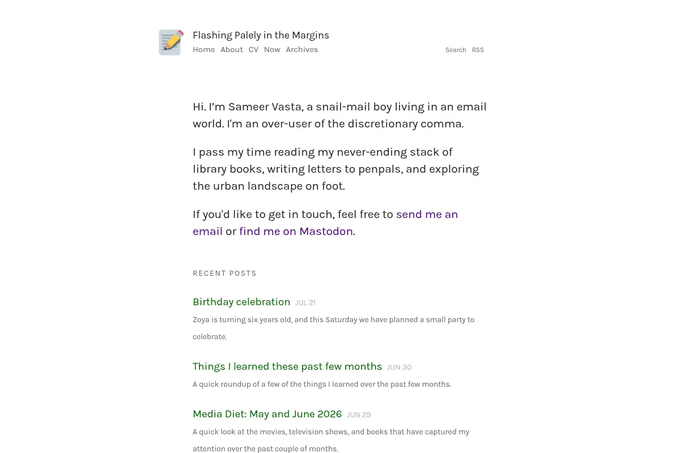The image size is (680, 453).
Task: Go to the Home page
Action: coord(204,49)
